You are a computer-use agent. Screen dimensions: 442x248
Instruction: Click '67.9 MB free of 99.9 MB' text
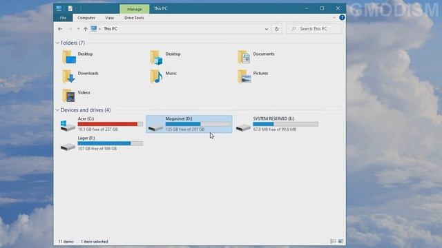[275, 130]
